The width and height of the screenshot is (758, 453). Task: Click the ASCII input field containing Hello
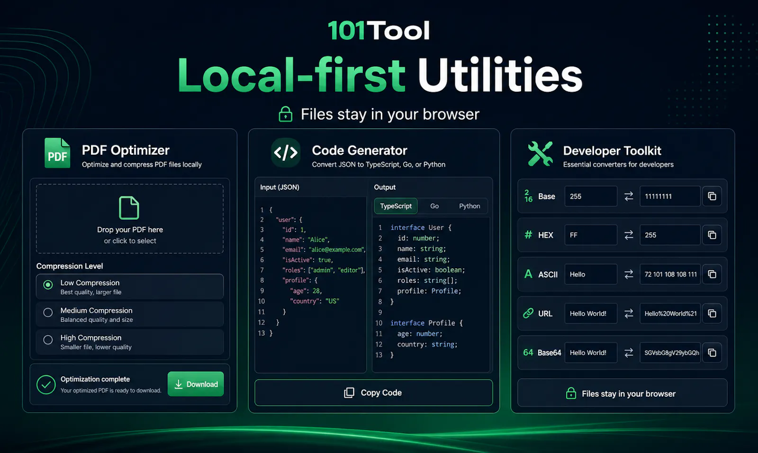591,274
